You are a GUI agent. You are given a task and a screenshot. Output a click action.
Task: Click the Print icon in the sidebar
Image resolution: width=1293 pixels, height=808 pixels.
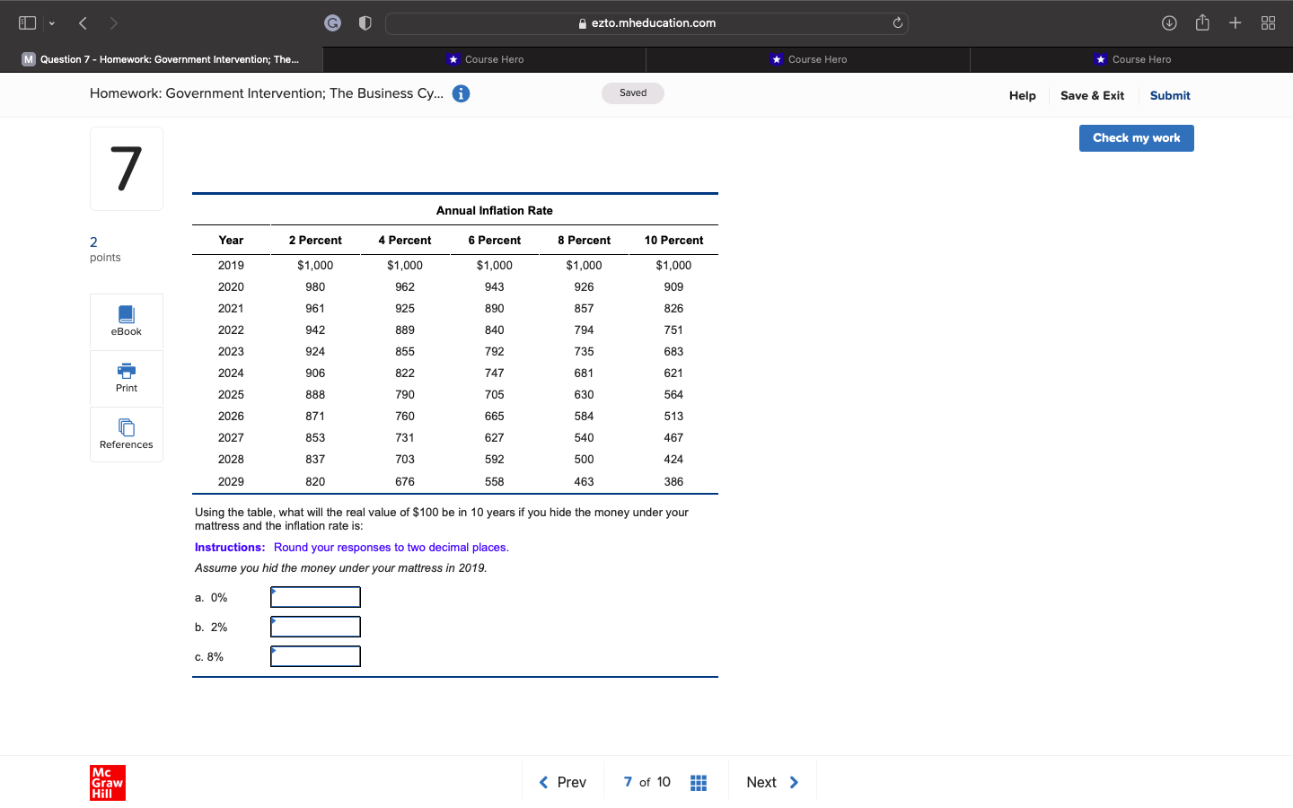point(126,377)
